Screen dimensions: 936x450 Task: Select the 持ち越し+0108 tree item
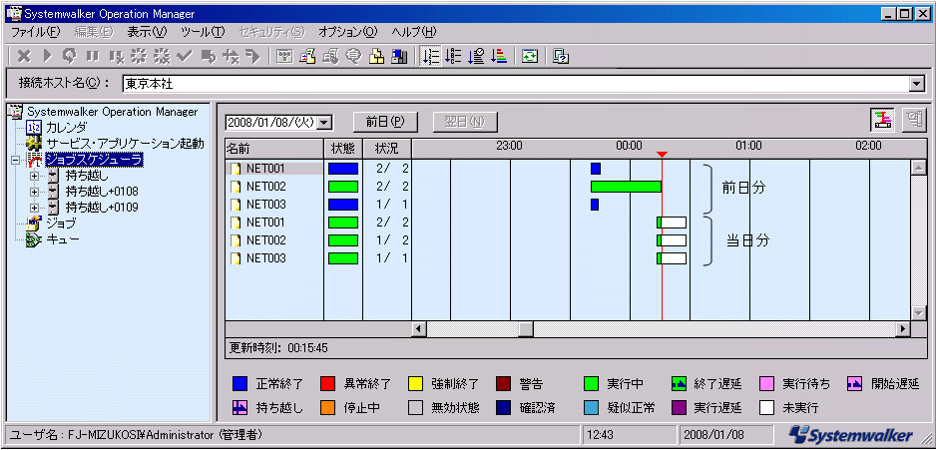102,192
